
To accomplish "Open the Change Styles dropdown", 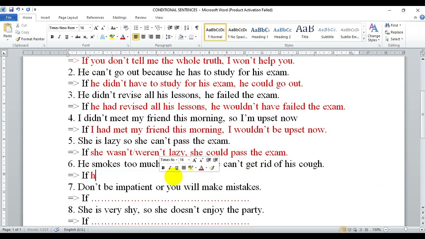I will click(374, 33).
